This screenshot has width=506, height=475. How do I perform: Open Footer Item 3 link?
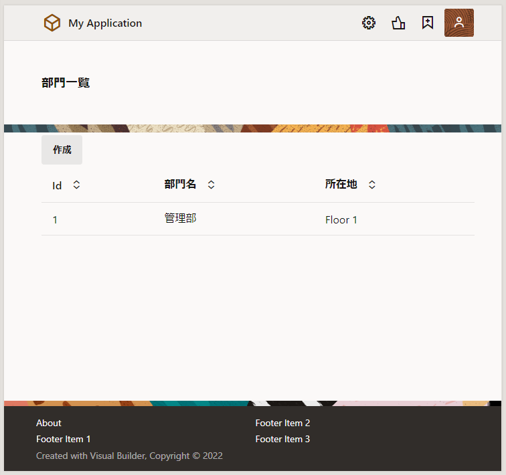[282, 439]
